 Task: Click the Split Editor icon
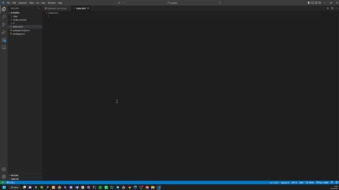coord(332,8)
